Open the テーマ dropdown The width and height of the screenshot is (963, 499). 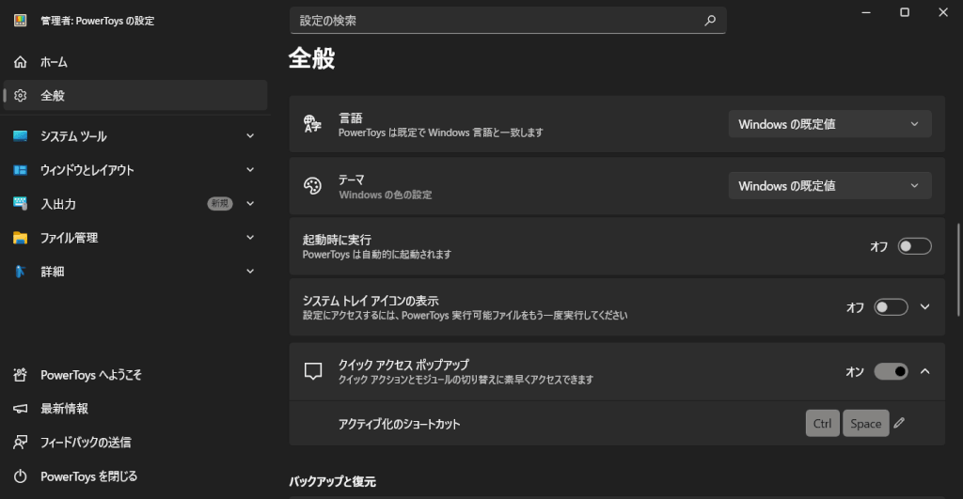click(829, 186)
